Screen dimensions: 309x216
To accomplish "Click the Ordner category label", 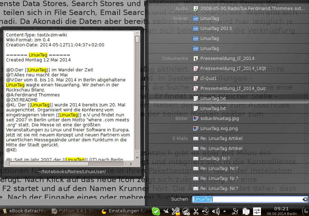I will 180,19.
